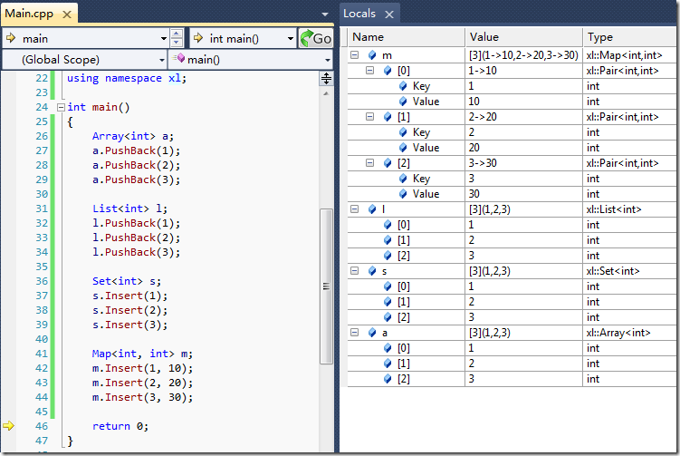Click the stepper down arrow beside main dropdown
Screen dimensions: 680x456
pos(176,43)
